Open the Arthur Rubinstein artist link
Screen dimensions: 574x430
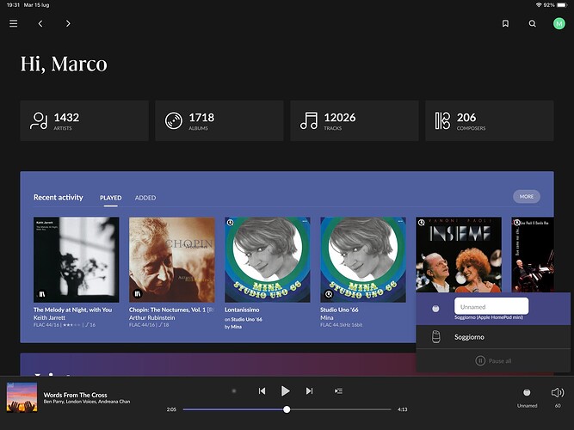pos(152,317)
